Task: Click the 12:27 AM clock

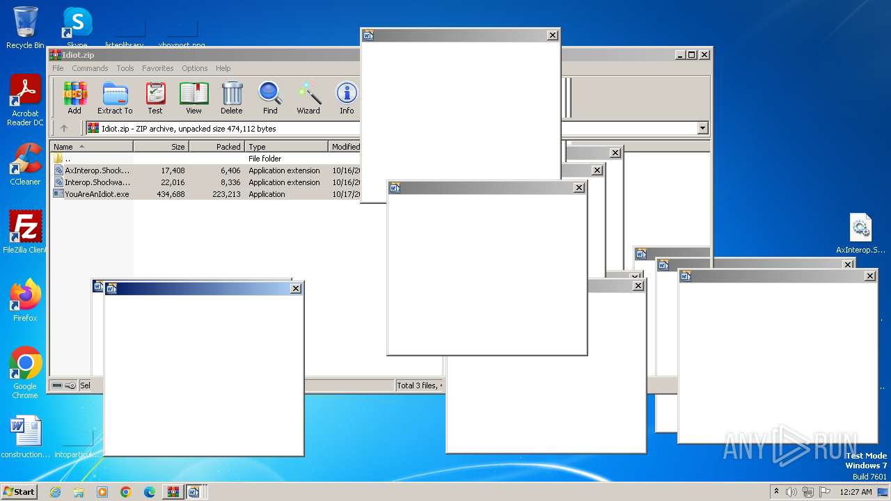Action: coord(855,492)
